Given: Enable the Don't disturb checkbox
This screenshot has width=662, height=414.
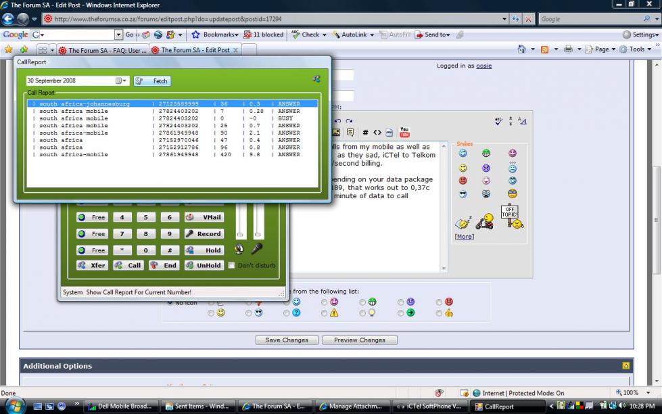Looking at the screenshot, I should 231,265.
